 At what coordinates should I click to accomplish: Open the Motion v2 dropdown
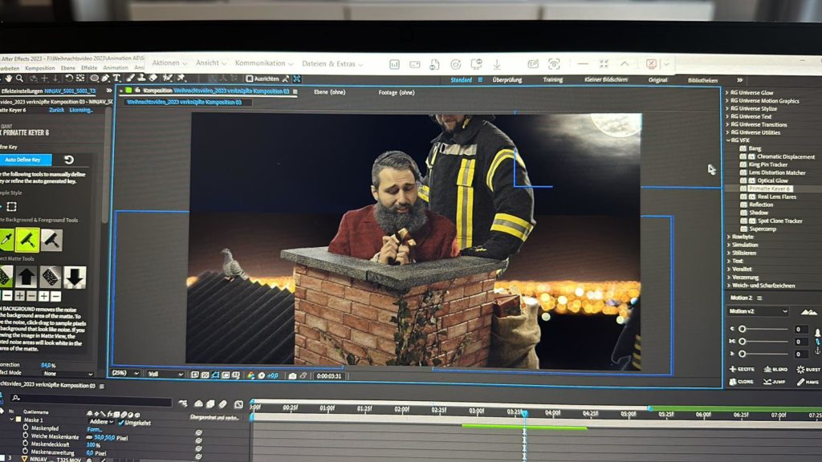coord(758,311)
